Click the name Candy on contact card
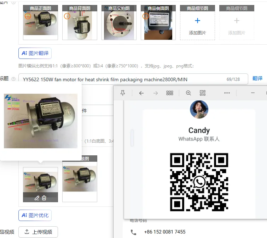 (x=199, y=131)
